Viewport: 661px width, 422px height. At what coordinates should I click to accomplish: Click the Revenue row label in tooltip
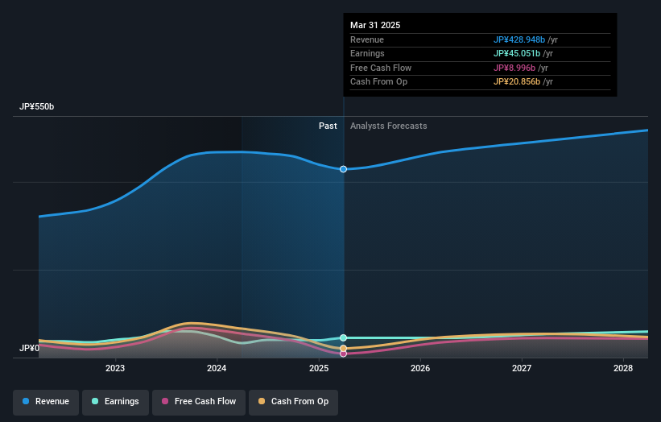pos(367,39)
